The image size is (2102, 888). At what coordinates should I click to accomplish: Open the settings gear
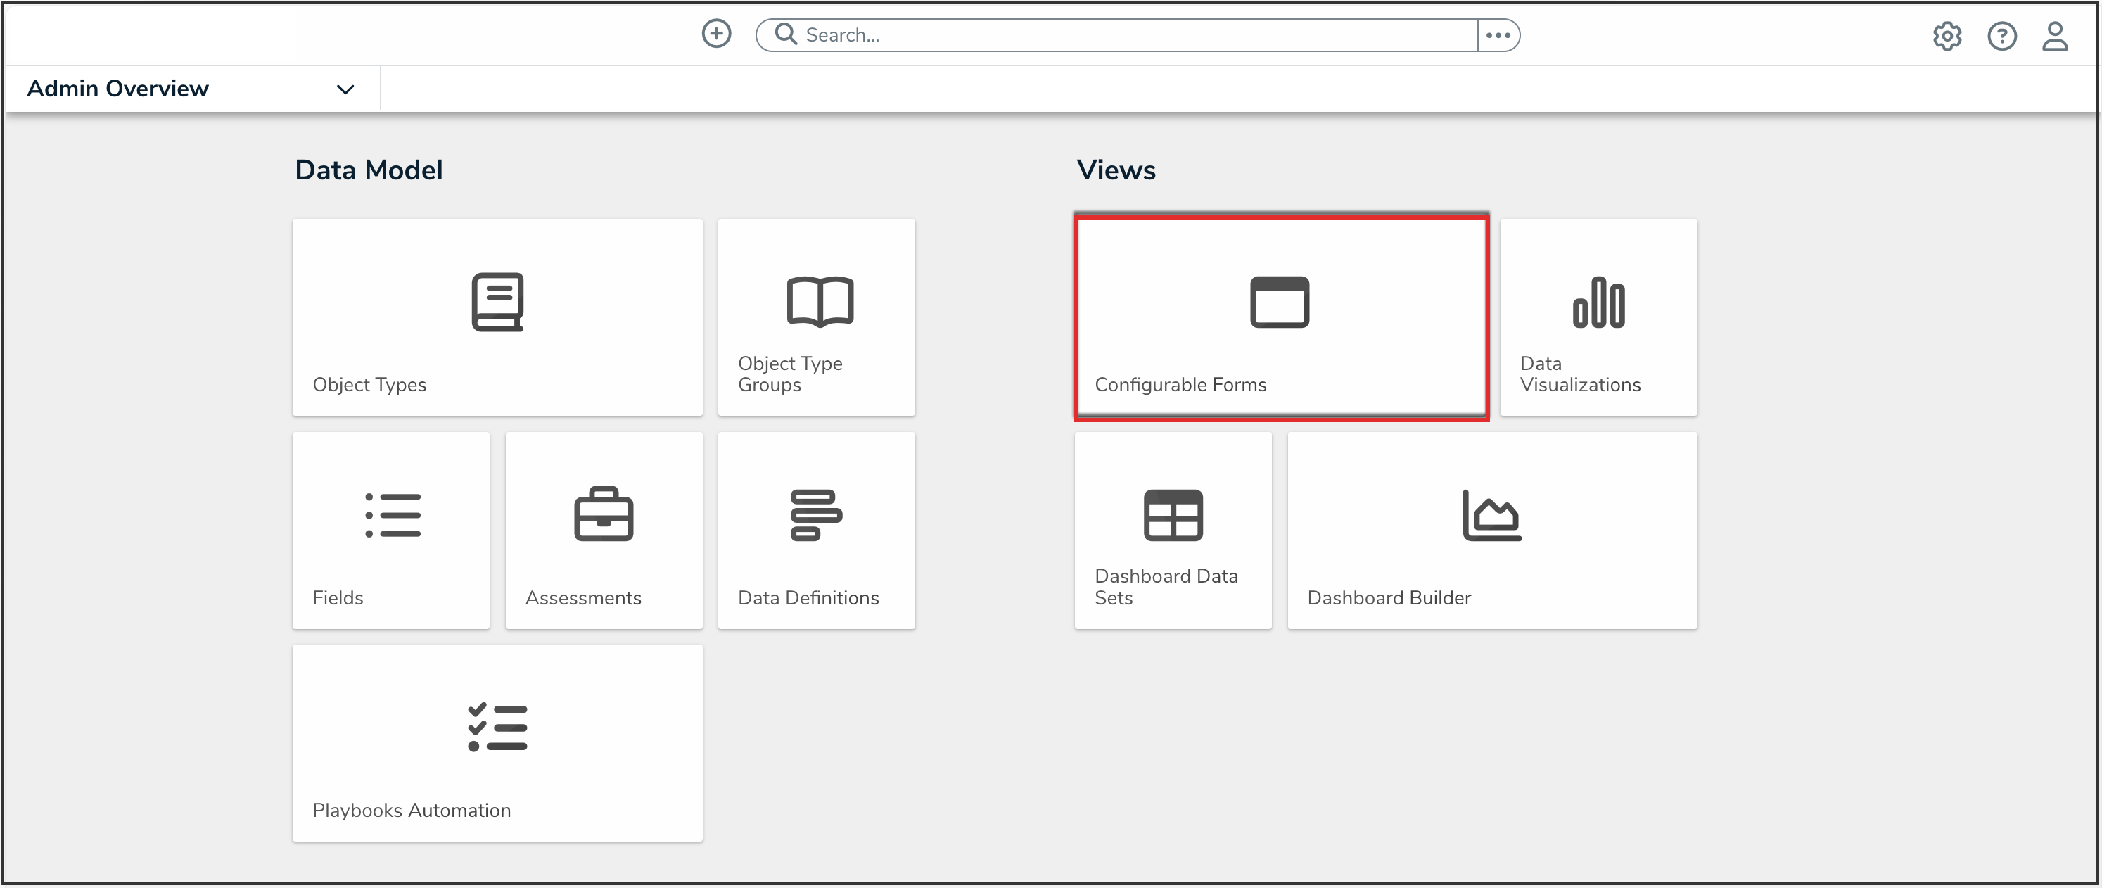(x=1949, y=35)
